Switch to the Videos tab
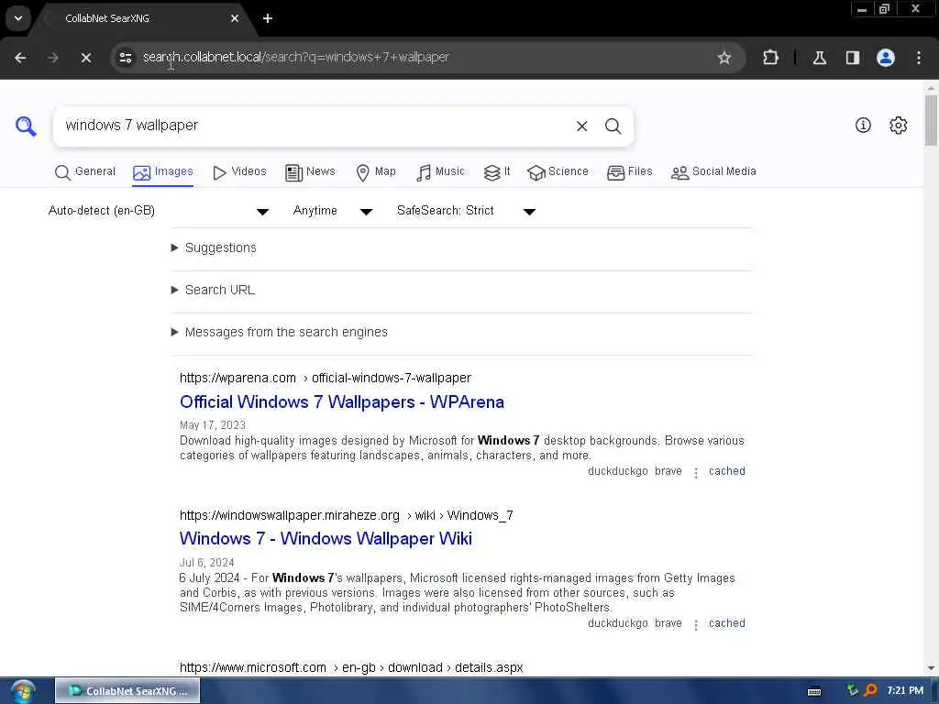 tap(239, 171)
